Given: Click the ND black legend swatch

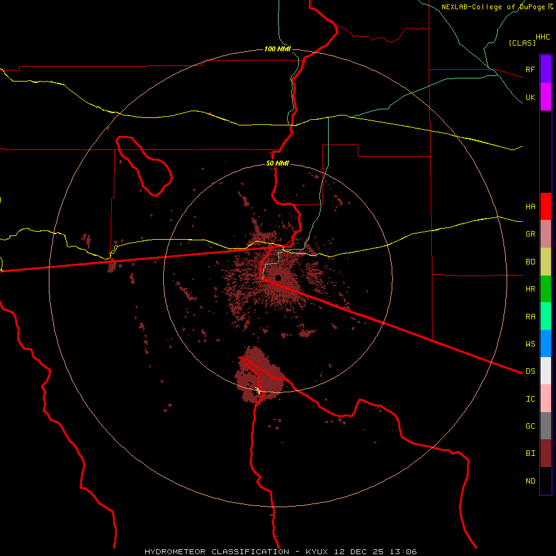Looking at the screenshot, I should pyautogui.click(x=545, y=481).
